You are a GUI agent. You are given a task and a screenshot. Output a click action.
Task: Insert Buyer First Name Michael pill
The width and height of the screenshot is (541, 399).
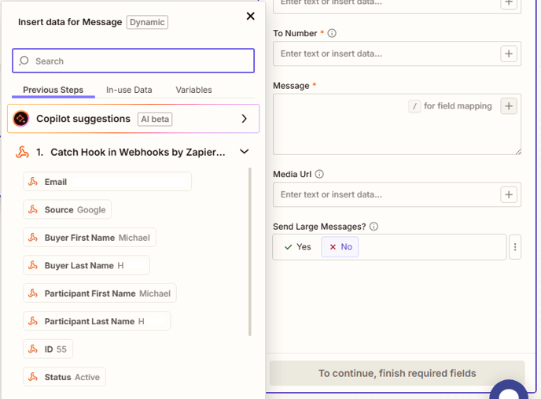(x=90, y=238)
